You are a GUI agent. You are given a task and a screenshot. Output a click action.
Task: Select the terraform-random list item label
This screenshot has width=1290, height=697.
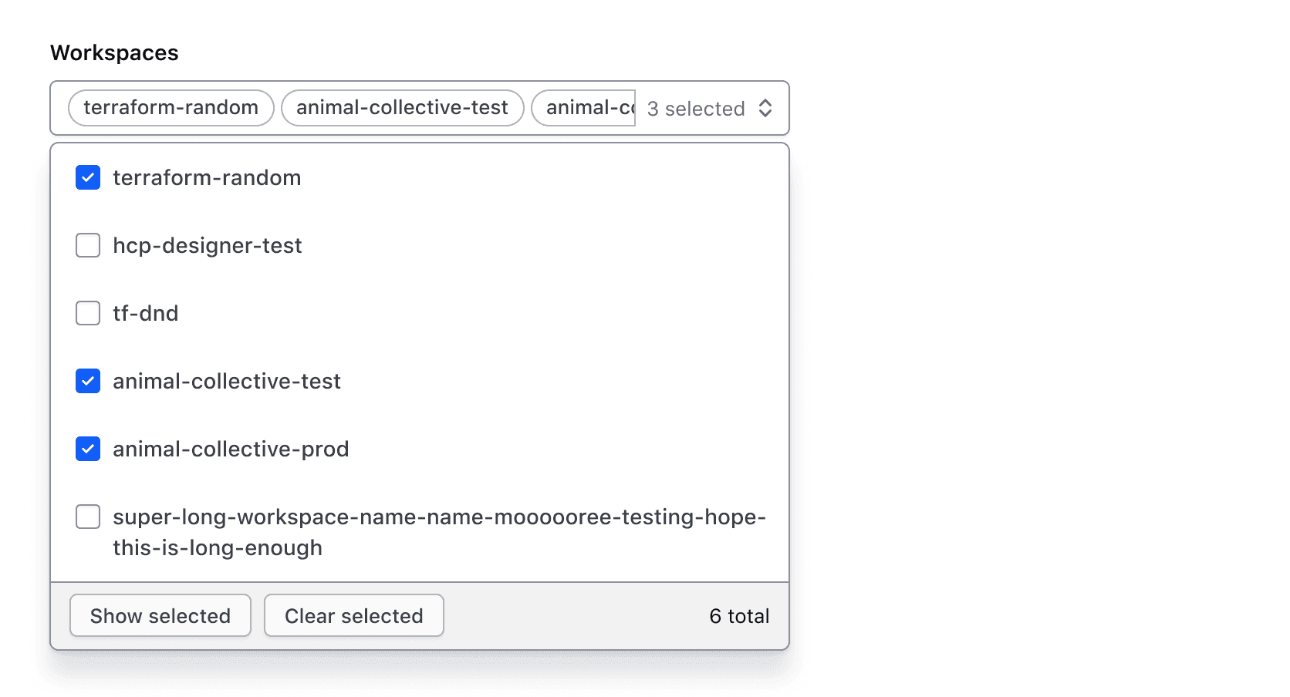click(x=207, y=177)
